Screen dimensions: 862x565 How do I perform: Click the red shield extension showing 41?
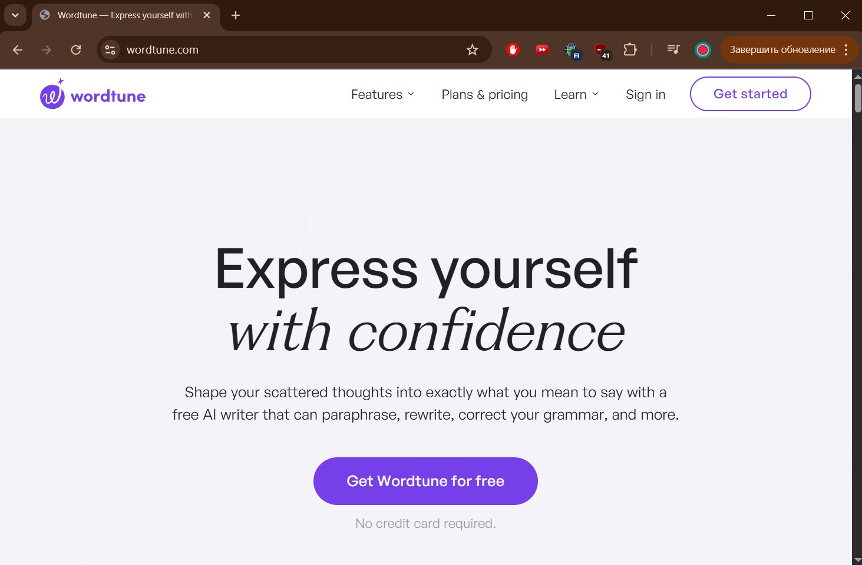coord(601,51)
